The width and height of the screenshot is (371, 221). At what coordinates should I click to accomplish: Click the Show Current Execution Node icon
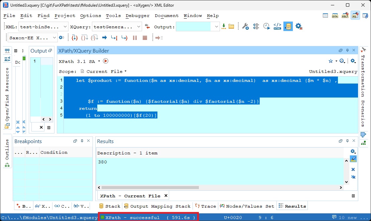tap(159, 38)
